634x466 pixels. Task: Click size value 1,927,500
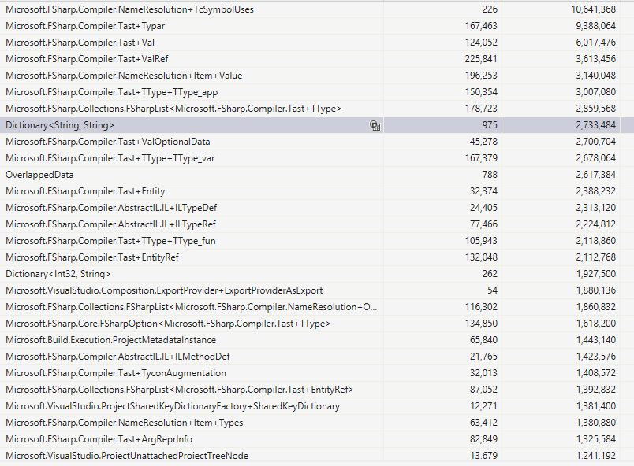(x=596, y=274)
